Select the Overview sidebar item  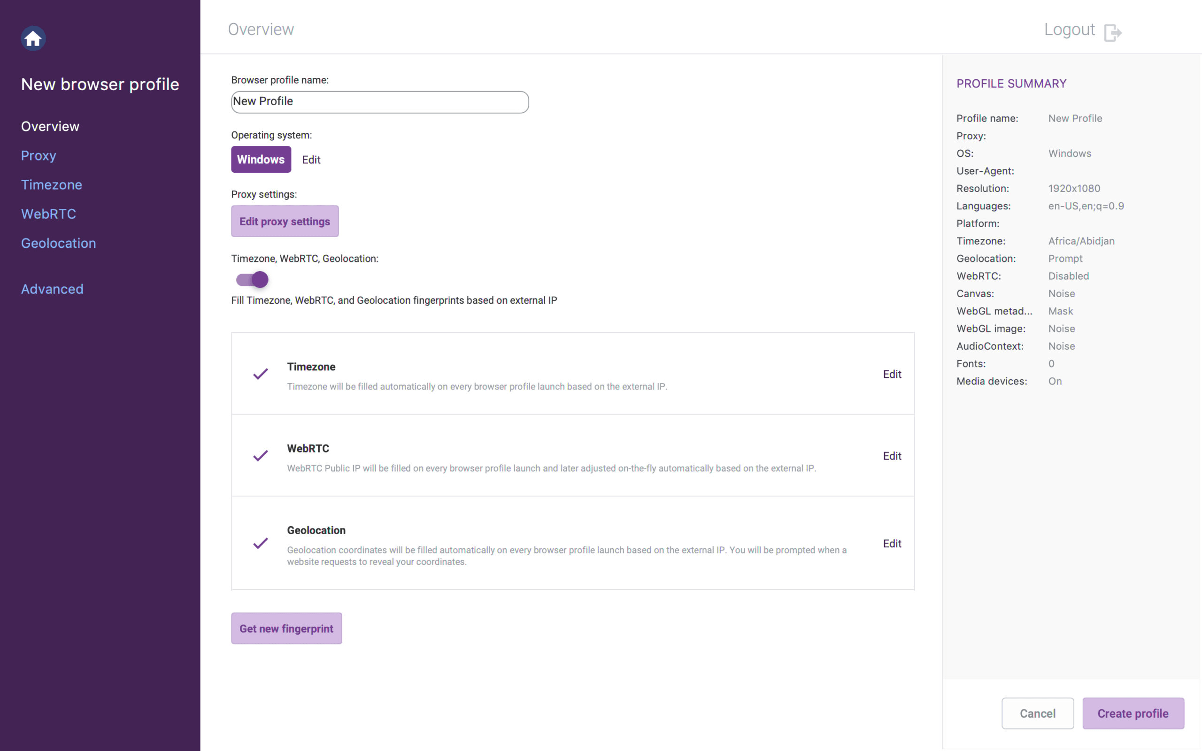(50, 126)
